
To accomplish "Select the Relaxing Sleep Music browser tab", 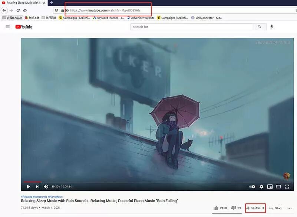I will pyautogui.click(x=24, y=3).
